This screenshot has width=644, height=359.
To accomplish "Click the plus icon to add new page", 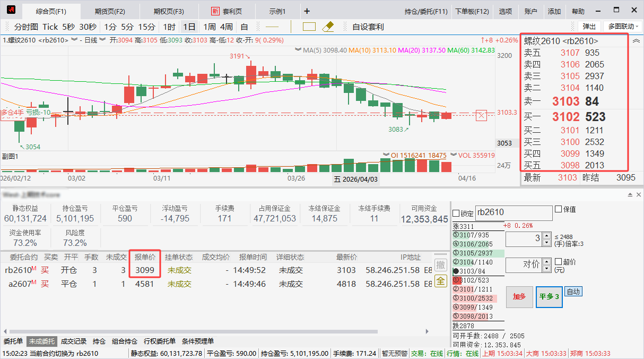I will [307, 11].
